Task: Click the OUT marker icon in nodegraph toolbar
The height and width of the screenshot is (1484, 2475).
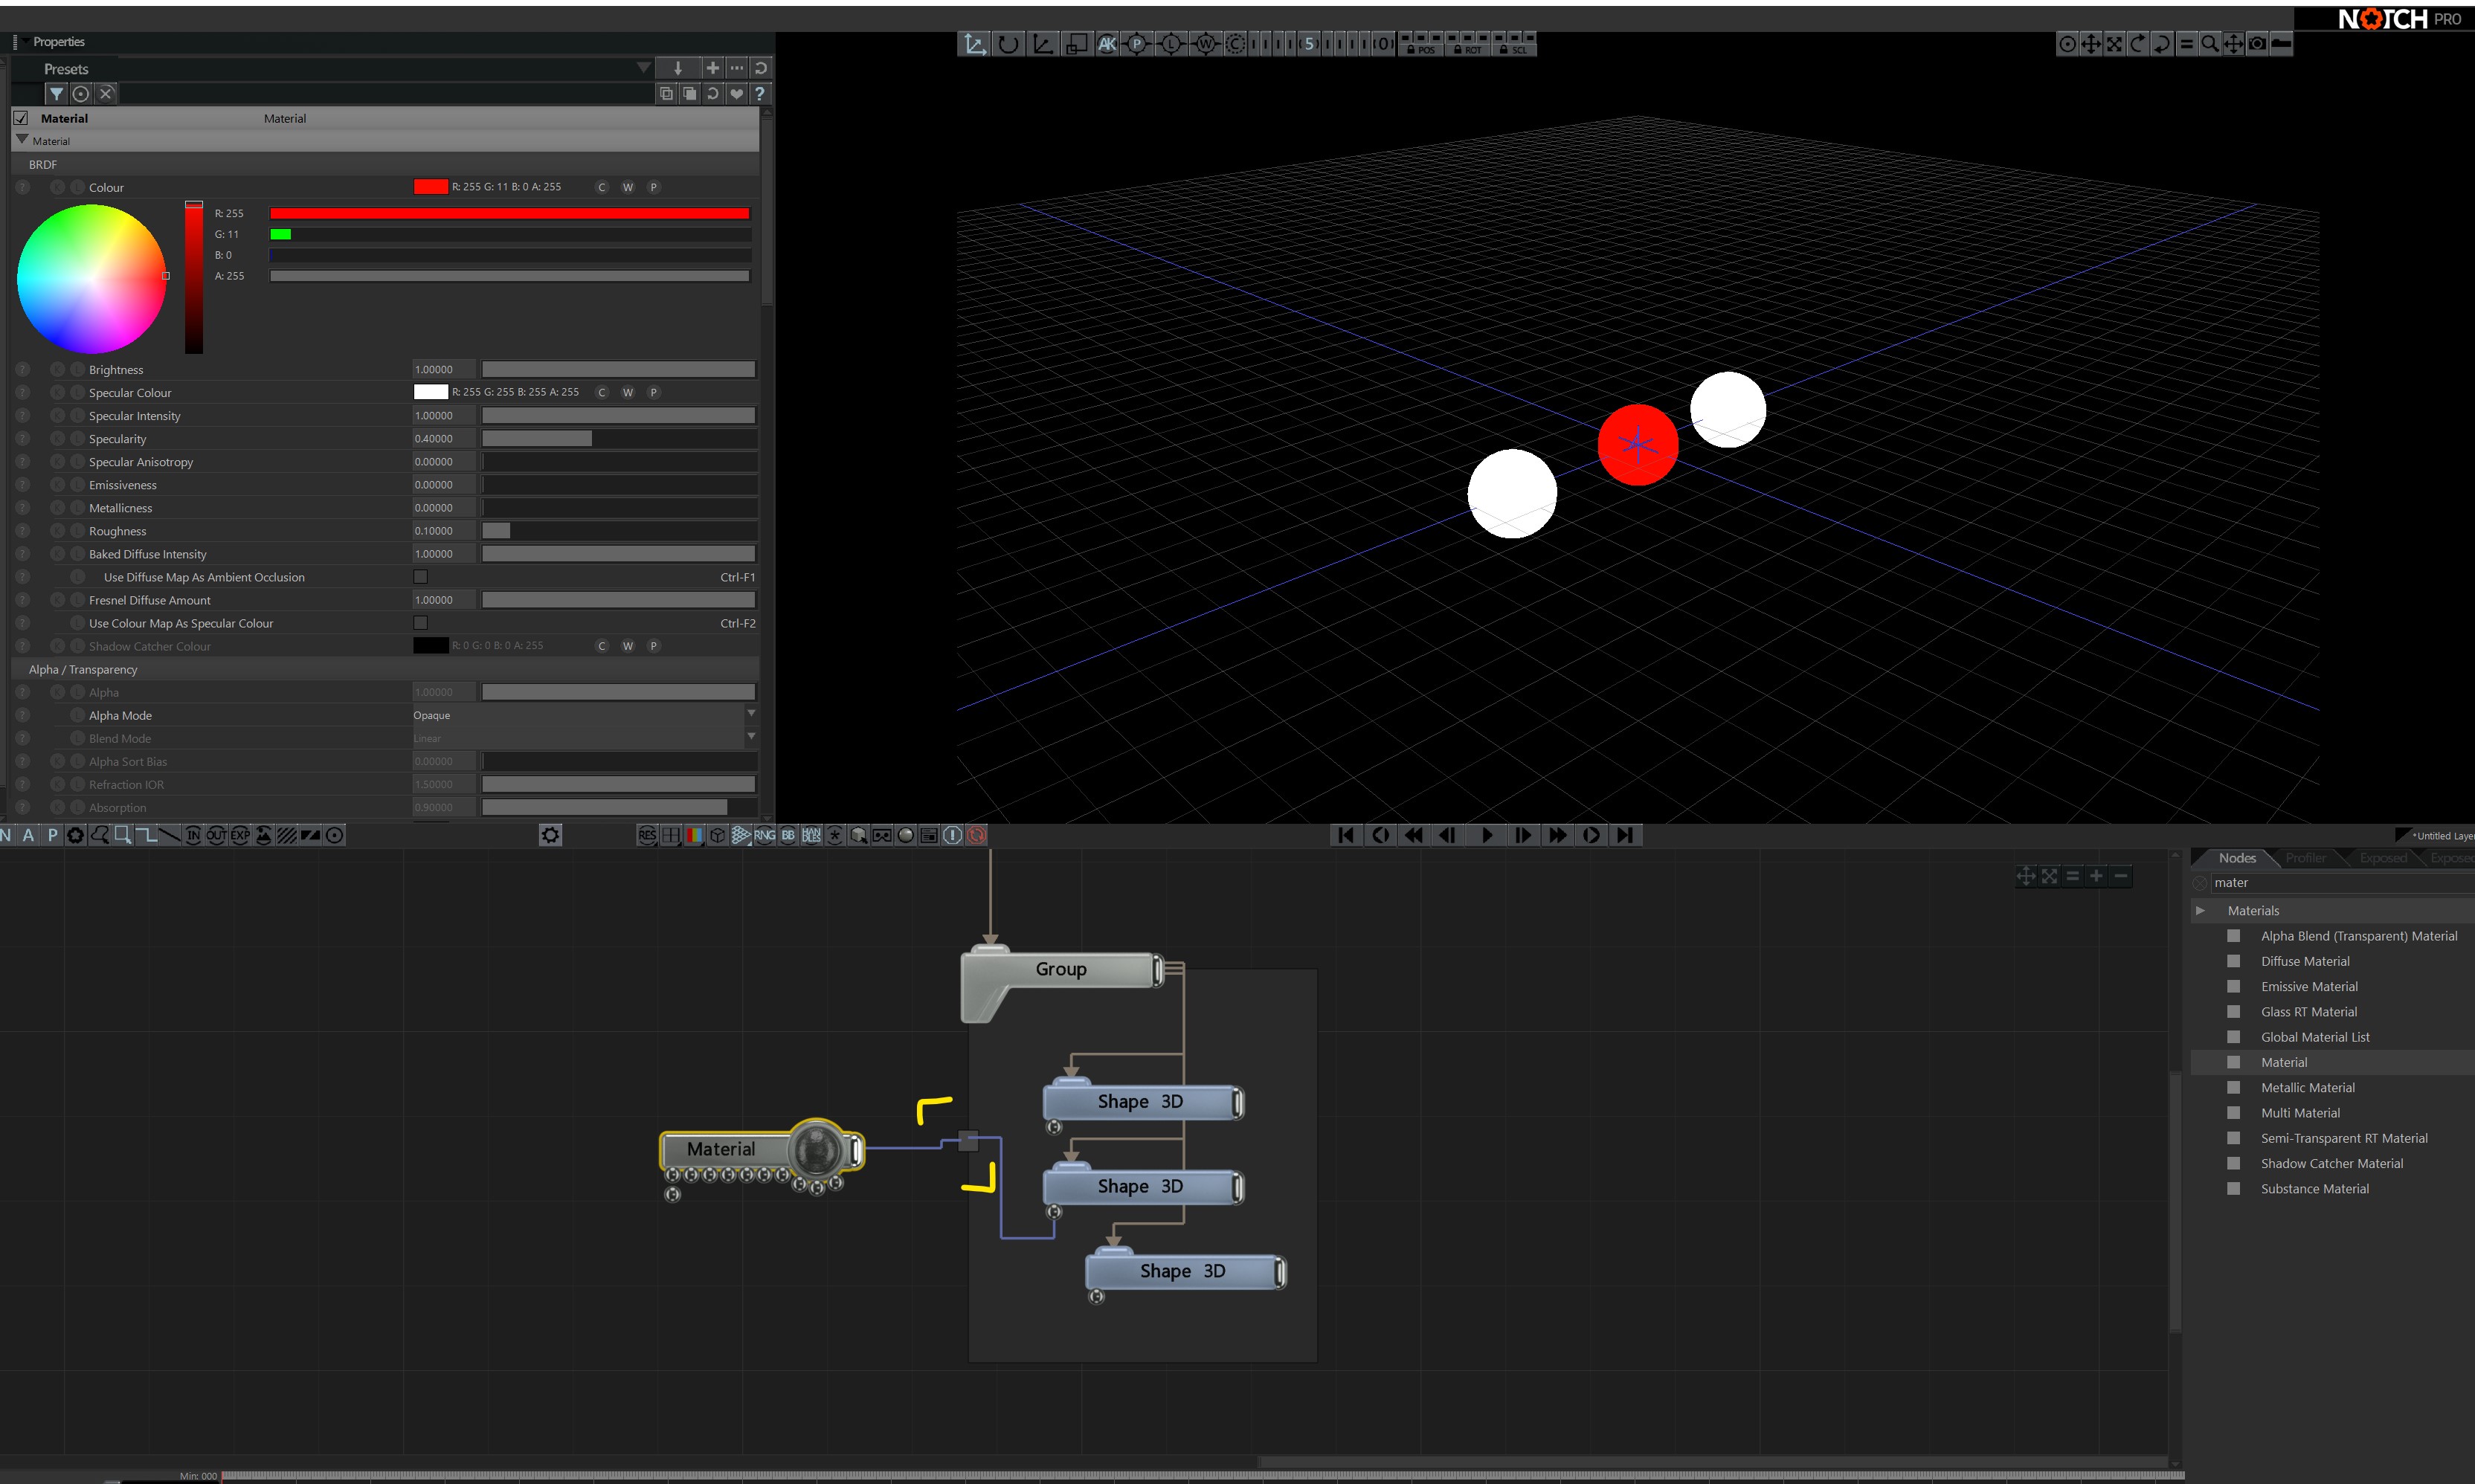Action: [x=216, y=835]
